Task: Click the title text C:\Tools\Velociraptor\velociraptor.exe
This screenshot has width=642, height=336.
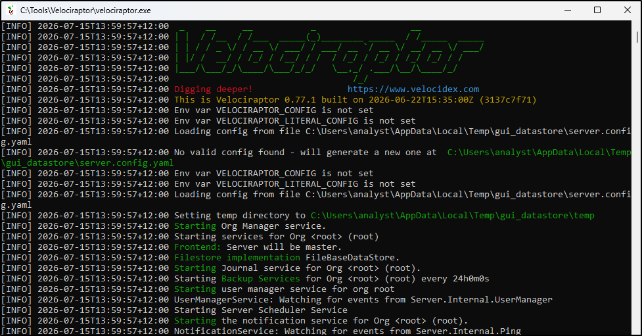Action: click(85, 11)
